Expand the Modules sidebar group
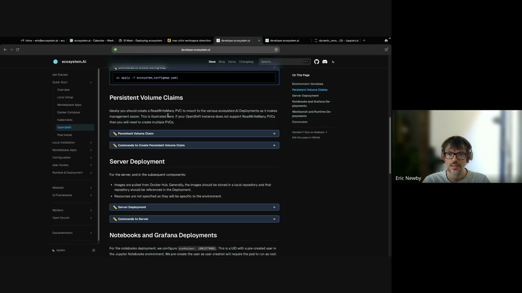 tap(72, 188)
